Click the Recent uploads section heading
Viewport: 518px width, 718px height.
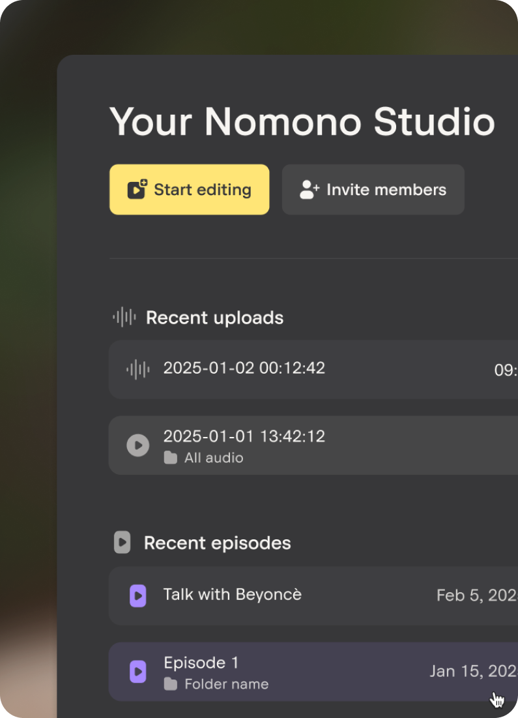pyautogui.click(x=215, y=318)
